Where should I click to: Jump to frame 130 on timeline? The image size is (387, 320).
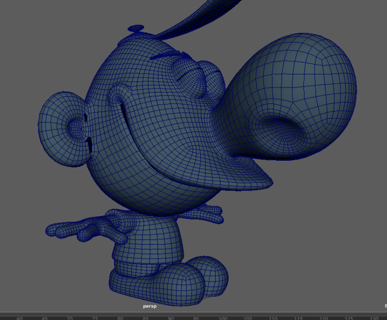point(373,317)
